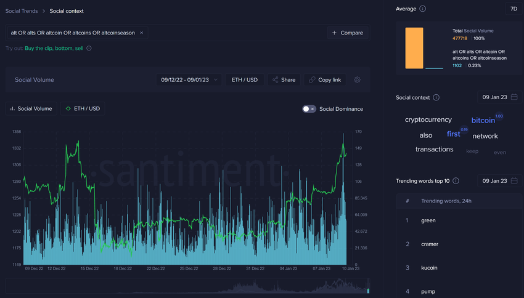Open the ETH / USD asset selector
The width and height of the screenshot is (524, 298).
pyautogui.click(x=245, y=79)
